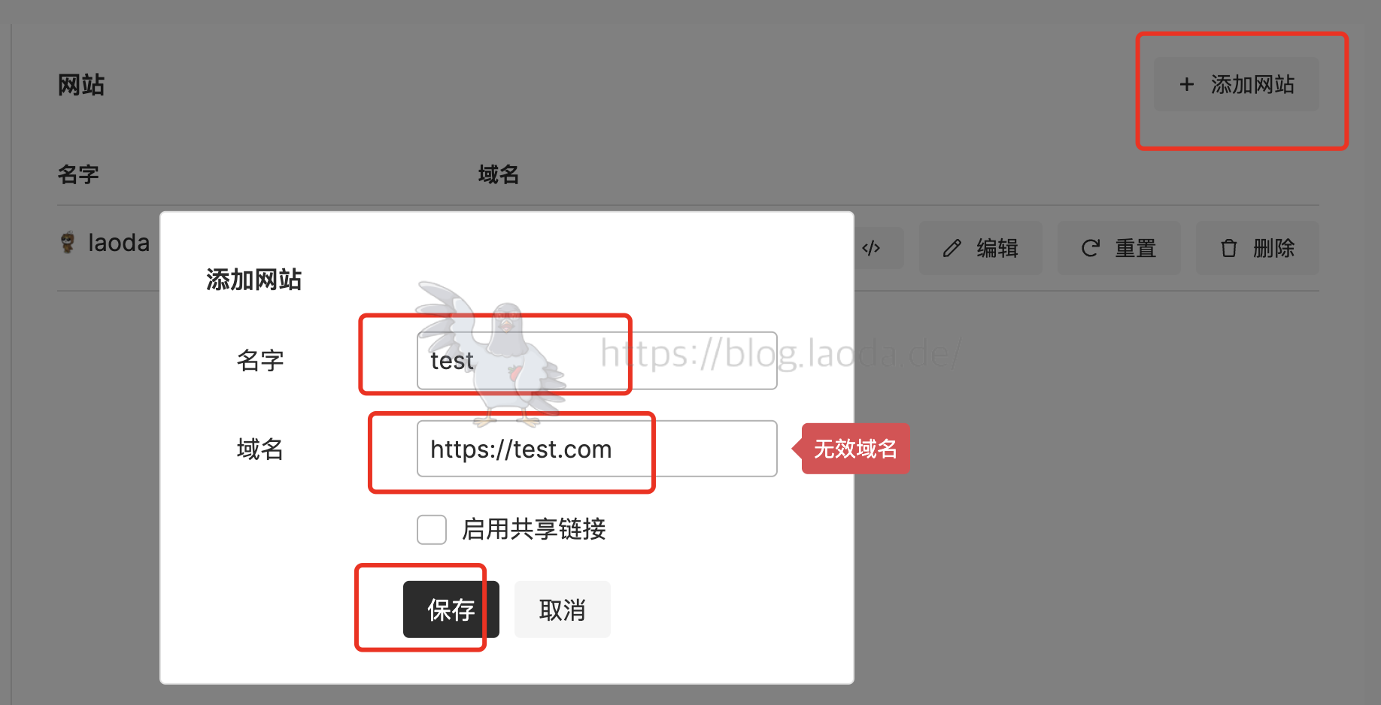Tick the 启用共享链接 checkbox
Screen dimensions: 1381x705
click(x=432, y=530)
